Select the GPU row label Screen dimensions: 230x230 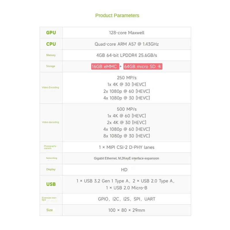(51, 33)
